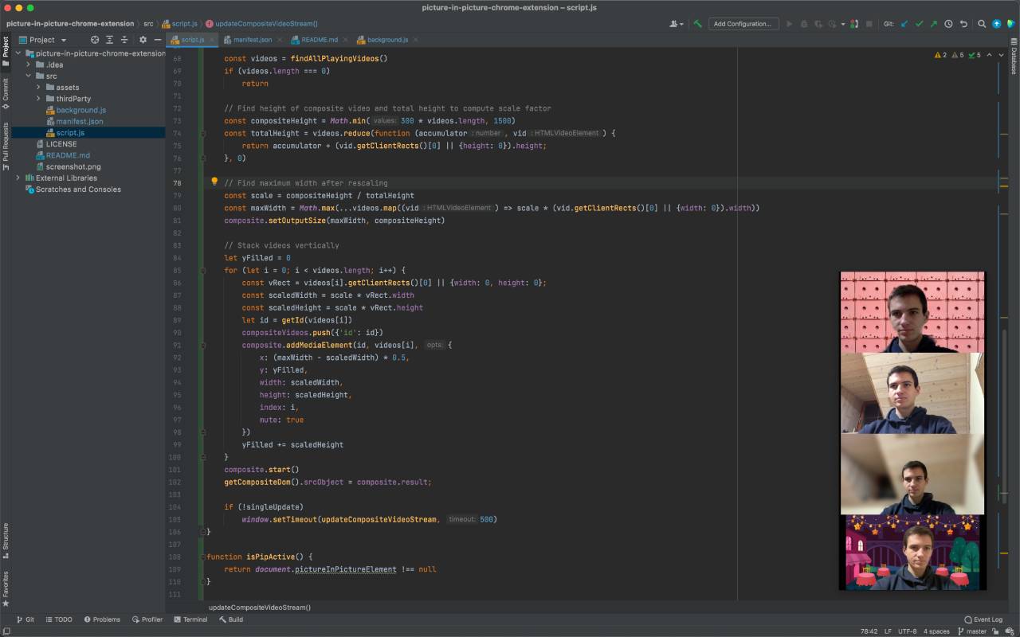
Task: Push commits using the green Git arrow icon
Action: (934, 24)
